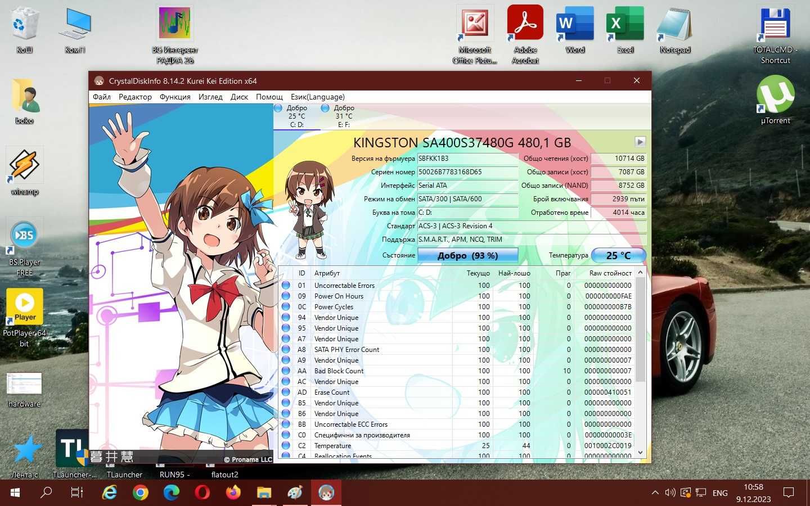The width and height of the screenshot is (810, 506).
Task: Select the Power On Hours attribute text
Action: (x=339, y=296)
